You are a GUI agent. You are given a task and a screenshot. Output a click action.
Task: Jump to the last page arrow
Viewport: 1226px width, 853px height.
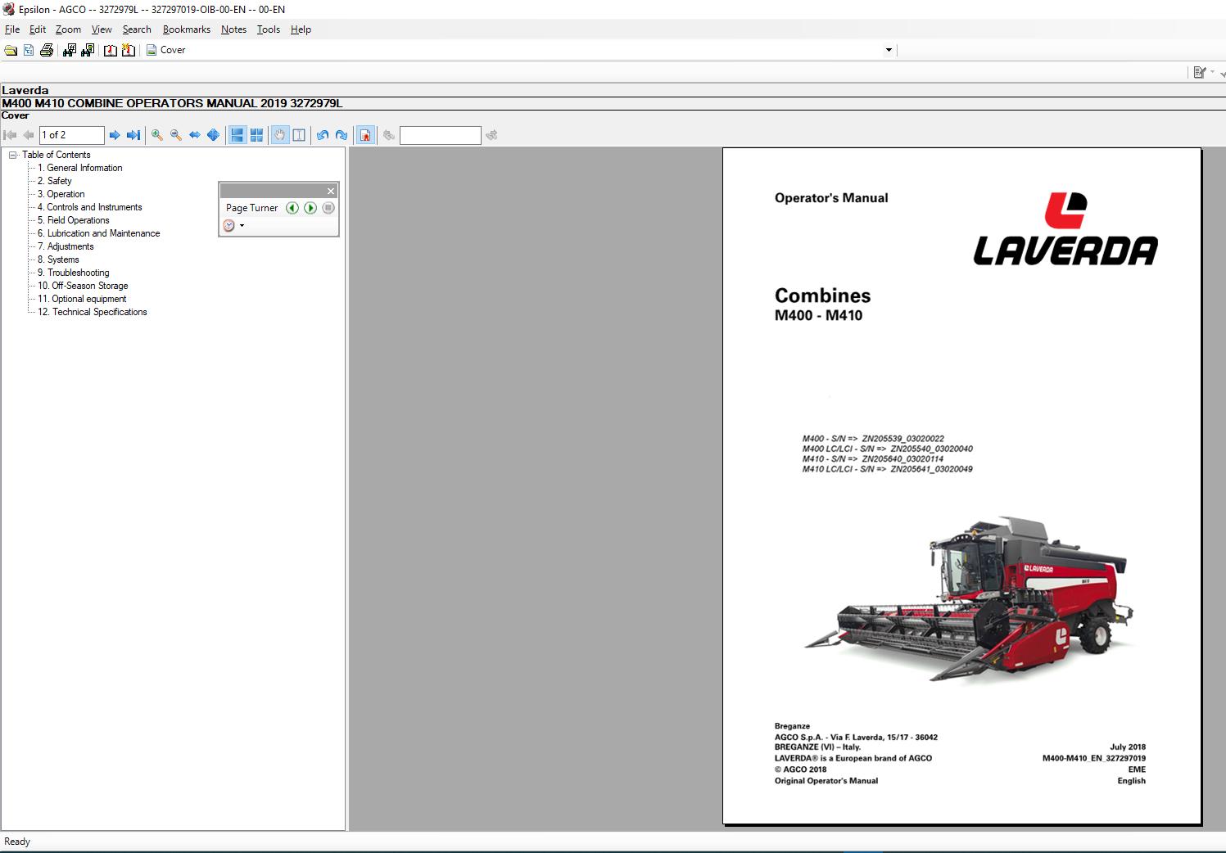pos(133,135)
